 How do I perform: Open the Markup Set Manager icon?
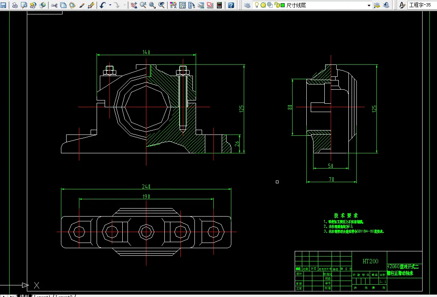210,5
